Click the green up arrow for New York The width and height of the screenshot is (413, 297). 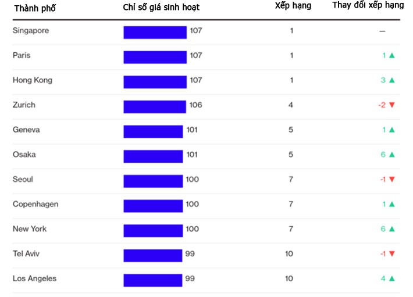point(392,229)
